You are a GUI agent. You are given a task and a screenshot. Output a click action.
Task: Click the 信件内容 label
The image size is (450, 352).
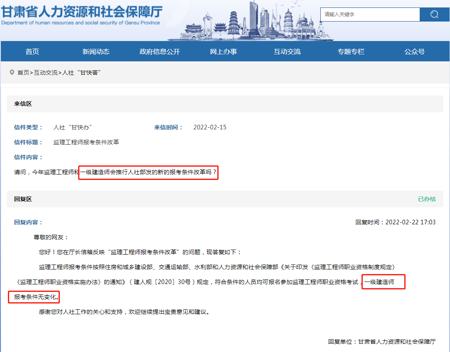point(28,157)
